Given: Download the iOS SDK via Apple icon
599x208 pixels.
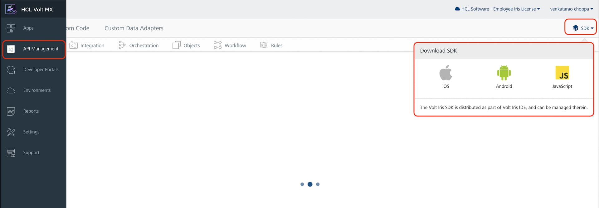Looking at the screenshot, I should 446,73.
